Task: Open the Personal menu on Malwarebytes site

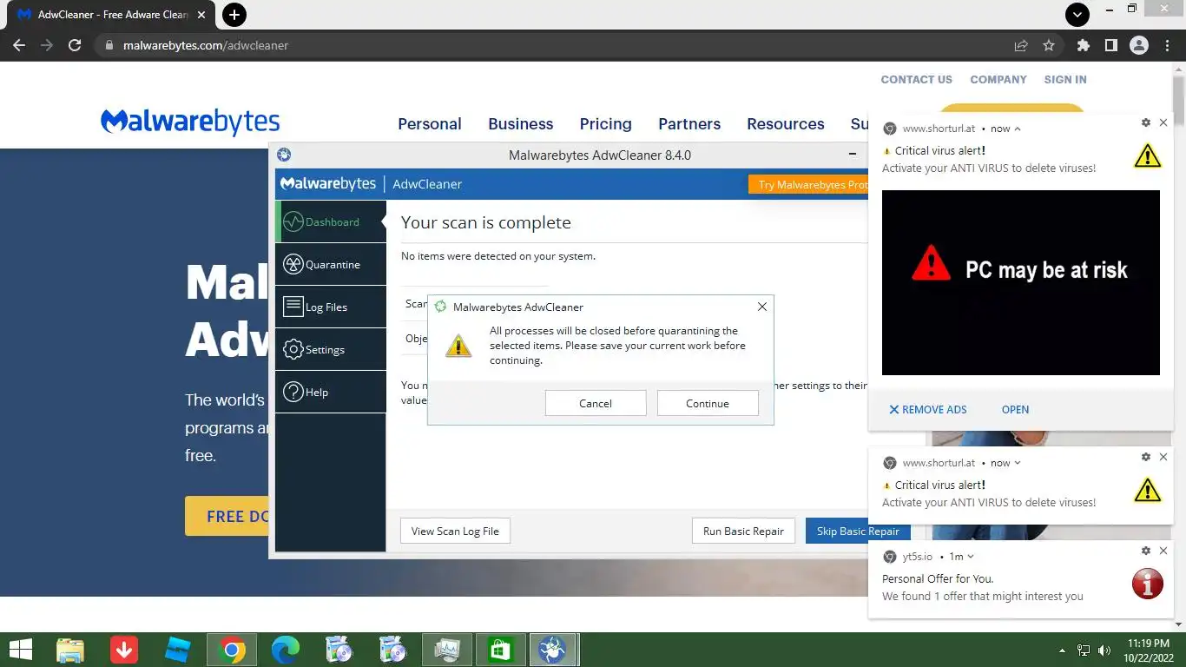Action: coord(430,124)
